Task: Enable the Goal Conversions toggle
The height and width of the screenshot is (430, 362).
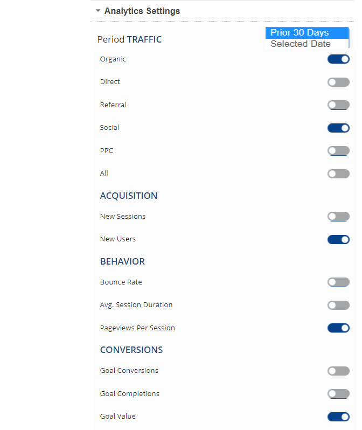Action: pyautogui.click(x=338, y=371)
